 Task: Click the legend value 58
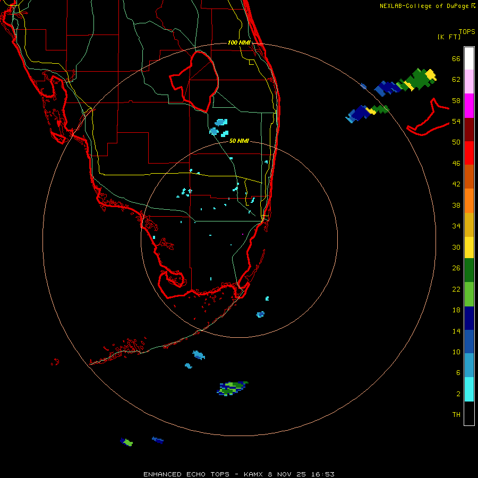pos(456,100)
